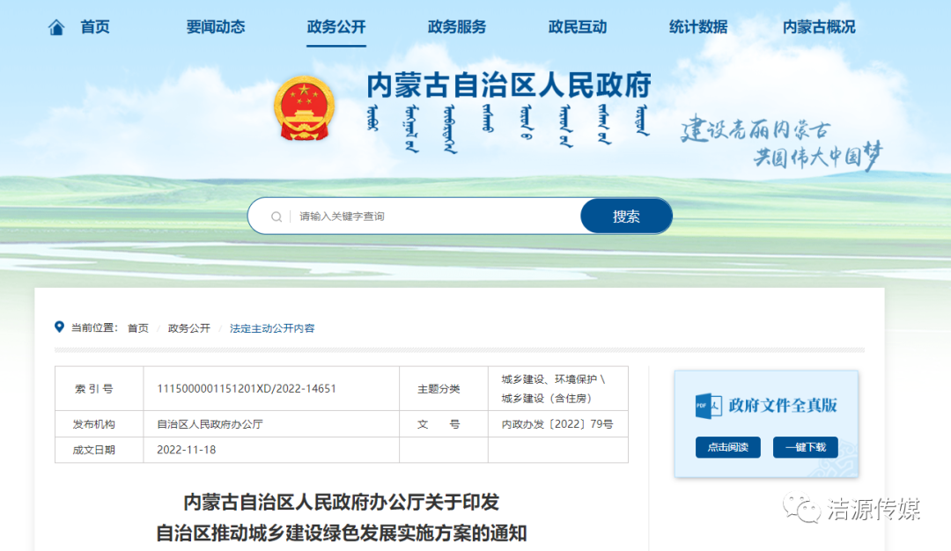Click the national emblem logo
951x551 pixels.
click(305, 109)
